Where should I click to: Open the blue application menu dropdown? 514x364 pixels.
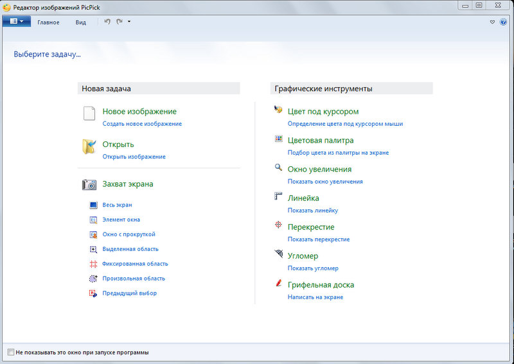(x=17, y=21)
